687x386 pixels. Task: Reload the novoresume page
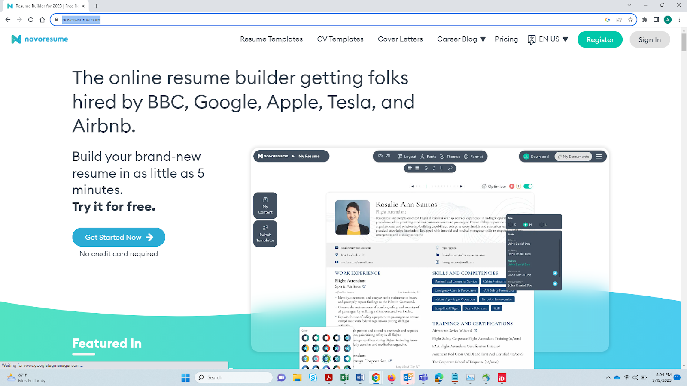pyautogui.click(x=30, y=20)
